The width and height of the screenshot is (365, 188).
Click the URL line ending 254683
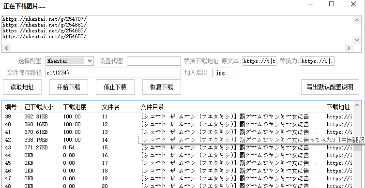(45, 30)
